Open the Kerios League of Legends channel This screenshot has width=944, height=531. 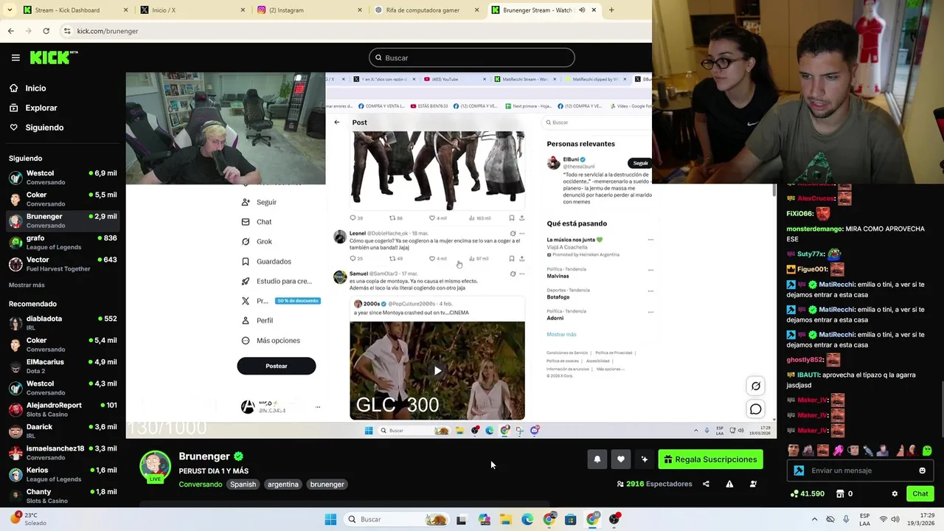(x=63, y=474)
